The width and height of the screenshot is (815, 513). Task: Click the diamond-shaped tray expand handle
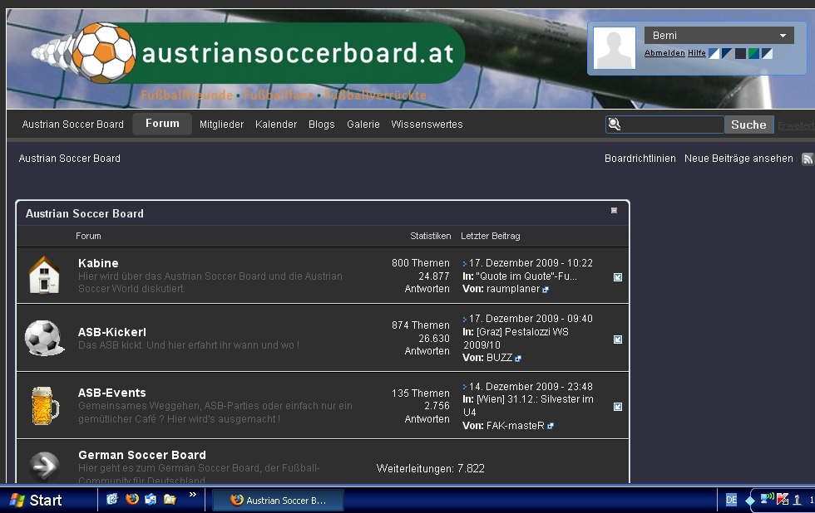749,501
